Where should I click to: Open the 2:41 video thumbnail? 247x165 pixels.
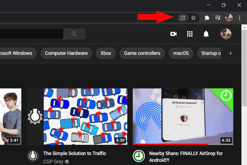[11, 117]
